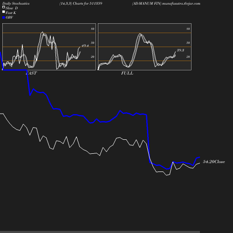Screen dimensions: 233x233
Task: Click the 50 axis label in FULL chart
Action: tap(188, 43)
